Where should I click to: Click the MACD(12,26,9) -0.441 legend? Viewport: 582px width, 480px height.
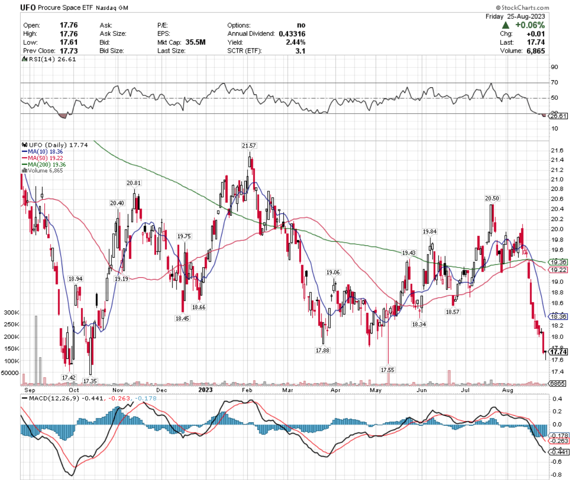click(x=62, y=398)
